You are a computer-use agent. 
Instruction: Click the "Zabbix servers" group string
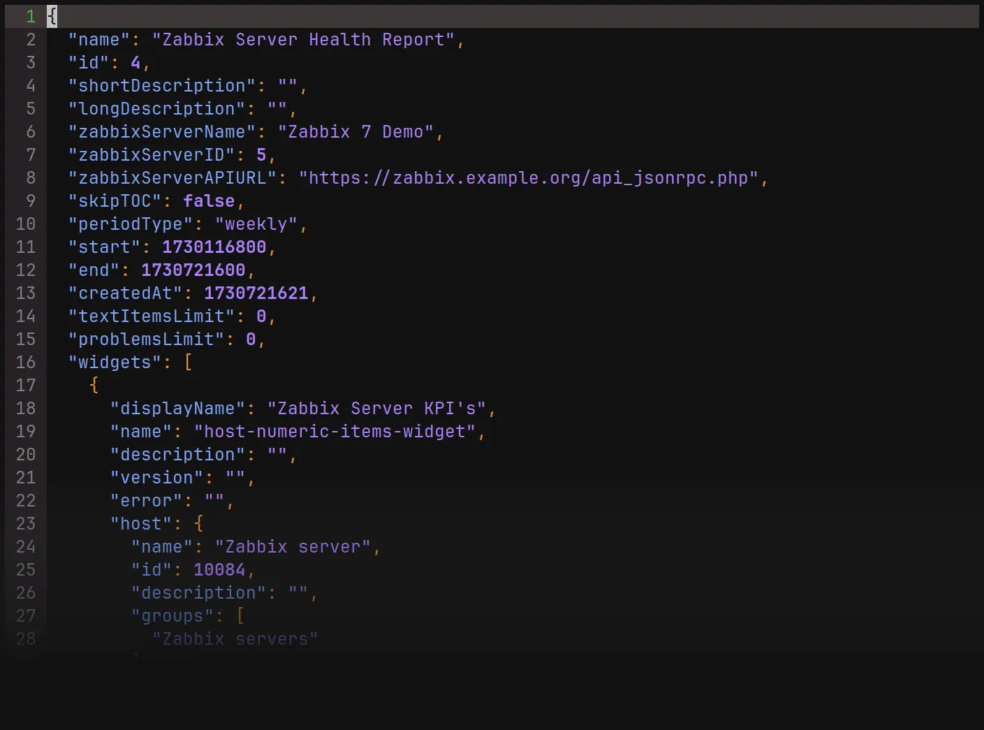[x=235, y=639]
